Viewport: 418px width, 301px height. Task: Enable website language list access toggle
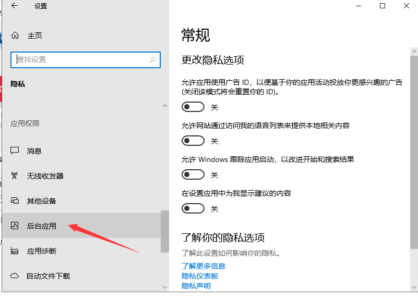(x=193, y=141)
